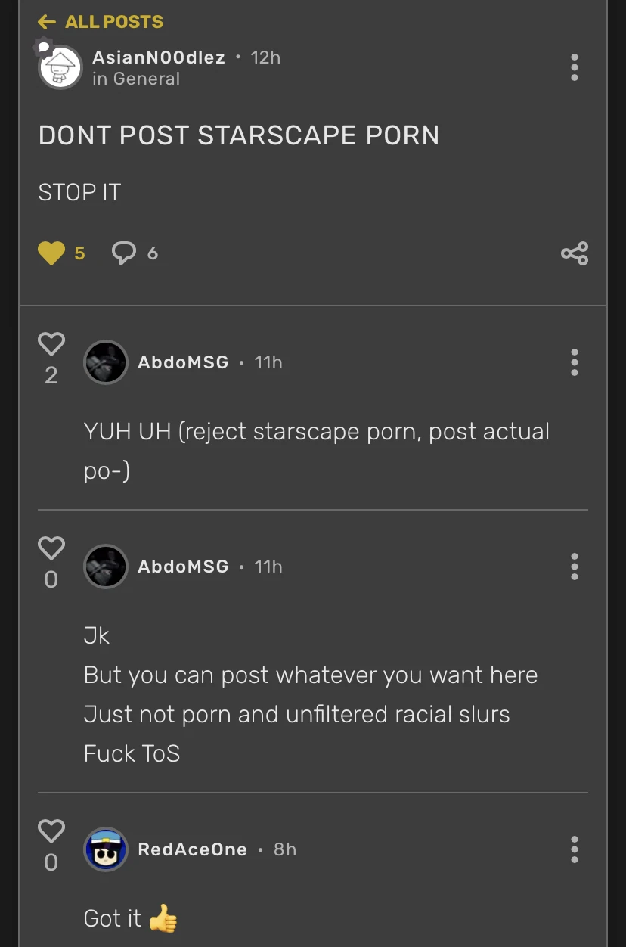Image resolution: width=626 pixels, height=947 pixels.
Task: Click AbdoMSG username on the first reply
Action: (183, 362)
